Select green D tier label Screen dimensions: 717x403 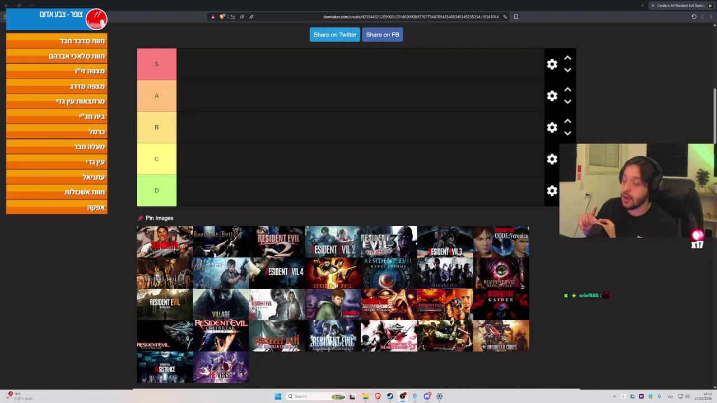[x=157, y=190]
